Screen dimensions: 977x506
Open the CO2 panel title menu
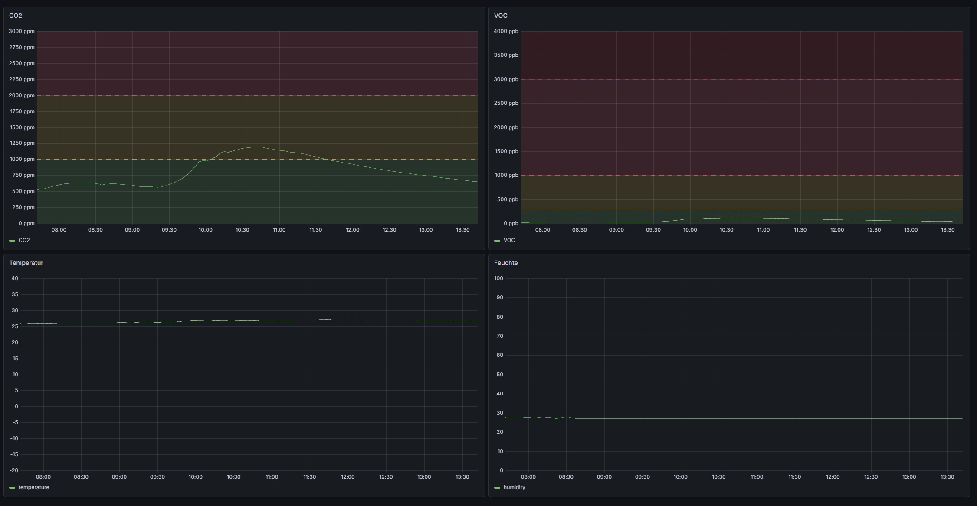[16, 16]
